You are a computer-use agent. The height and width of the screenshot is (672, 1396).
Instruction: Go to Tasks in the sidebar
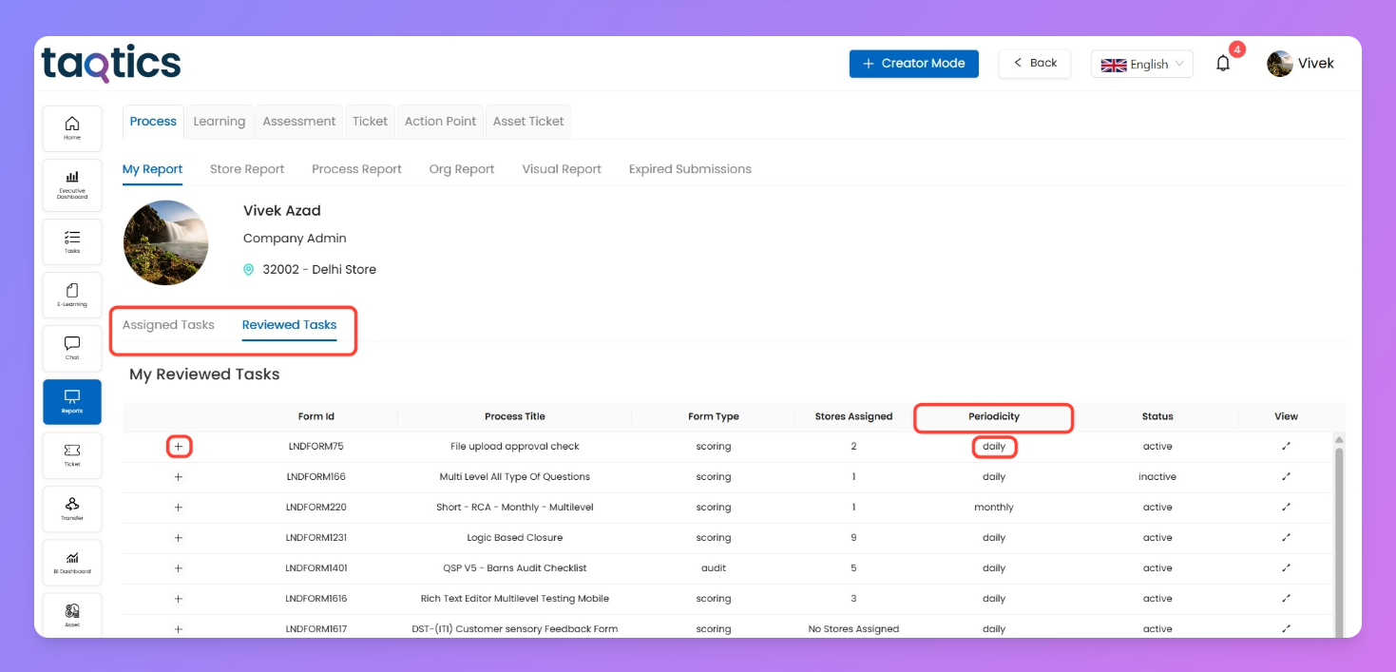coord(72,241)
